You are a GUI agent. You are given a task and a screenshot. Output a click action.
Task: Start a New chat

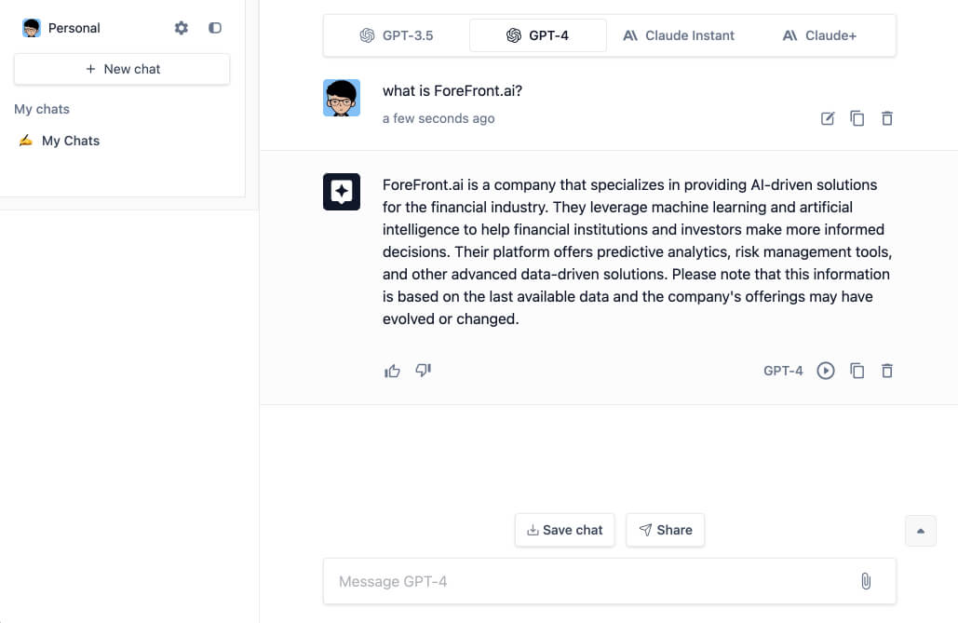(122, 69)
